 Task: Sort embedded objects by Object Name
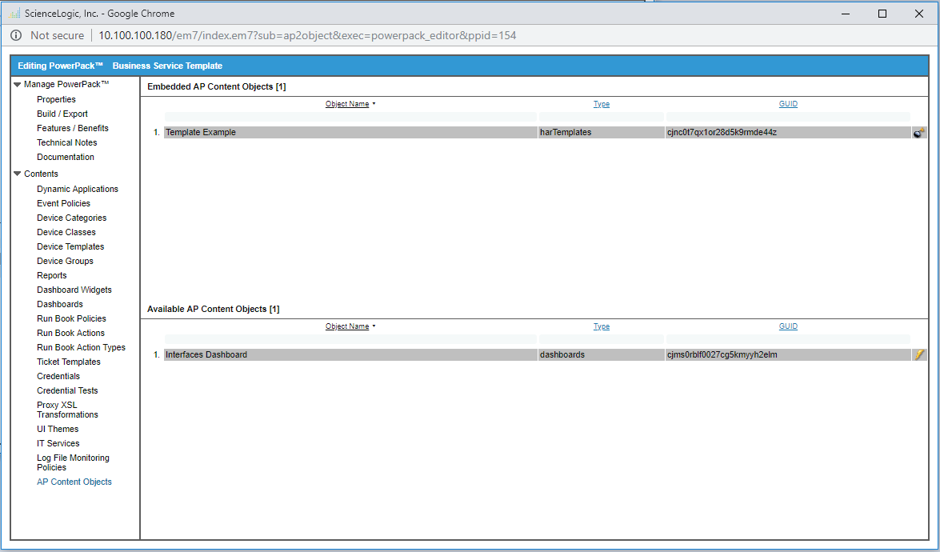[347, 104]
